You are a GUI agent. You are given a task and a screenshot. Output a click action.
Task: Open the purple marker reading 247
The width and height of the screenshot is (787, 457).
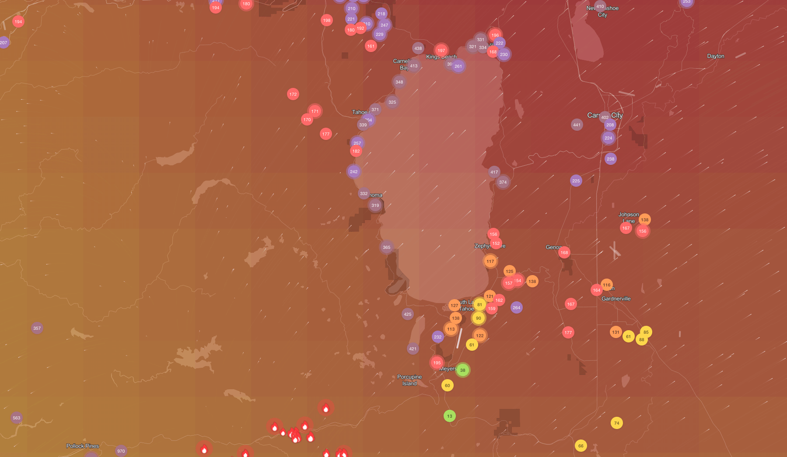tap(385, 25)
